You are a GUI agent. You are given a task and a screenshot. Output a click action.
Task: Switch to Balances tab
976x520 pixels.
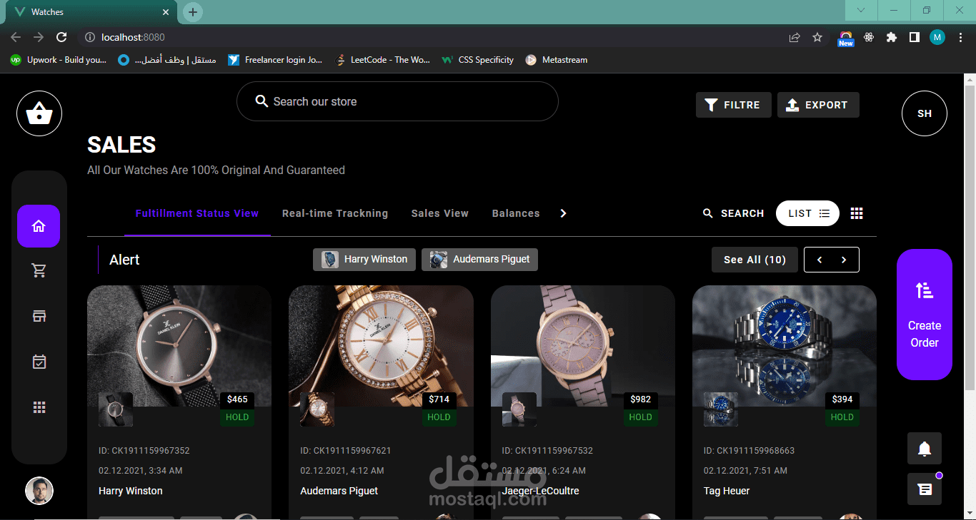(516, 213)
